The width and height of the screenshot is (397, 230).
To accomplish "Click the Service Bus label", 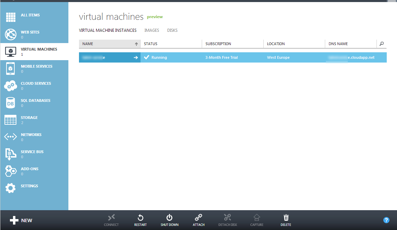I will point(32,152).
